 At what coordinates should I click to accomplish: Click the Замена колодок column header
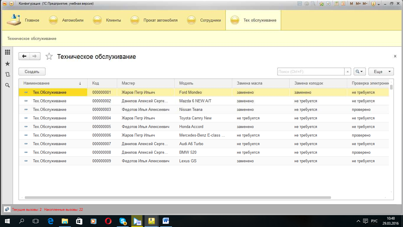tap(318, 83)
